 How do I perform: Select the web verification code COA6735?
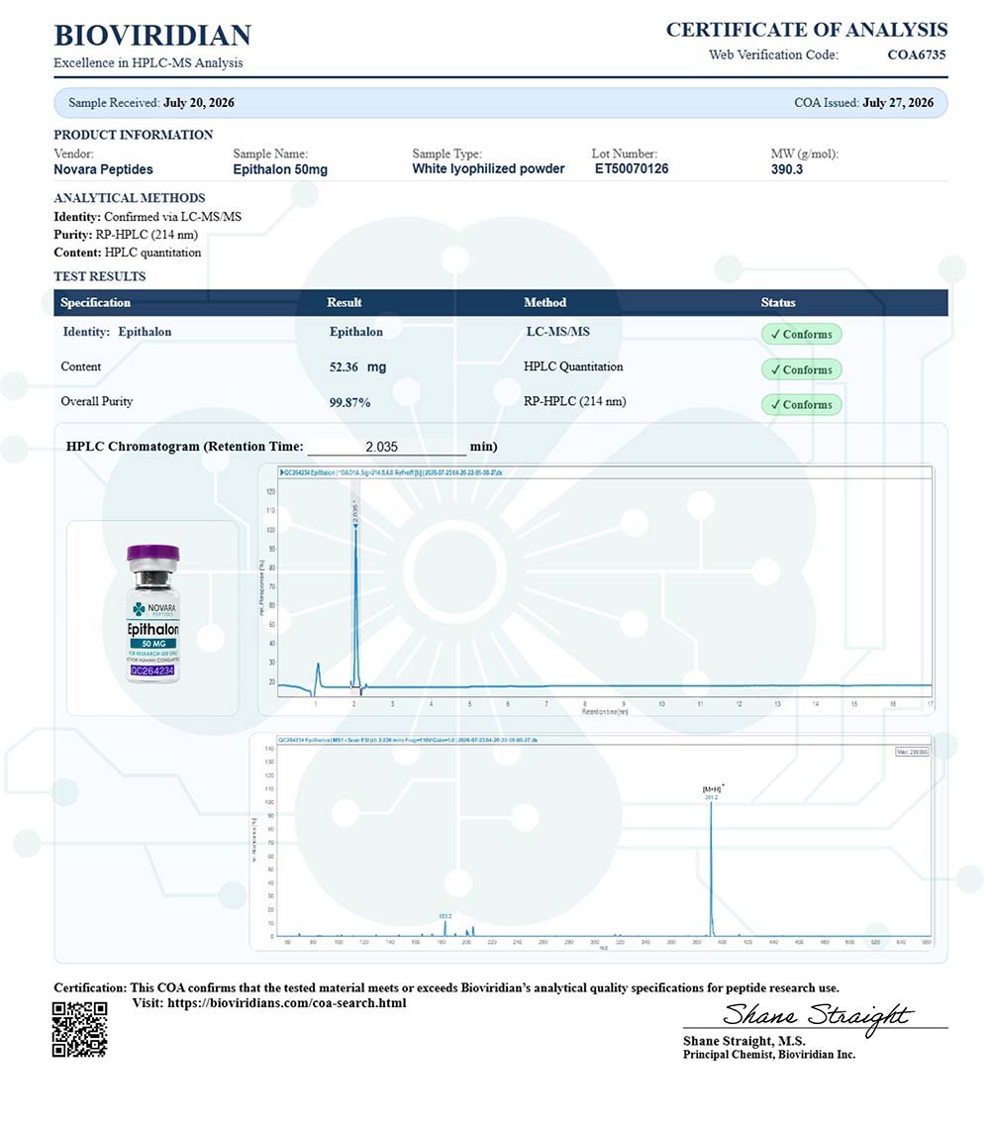pyautogui.click(x=917, y=54)
